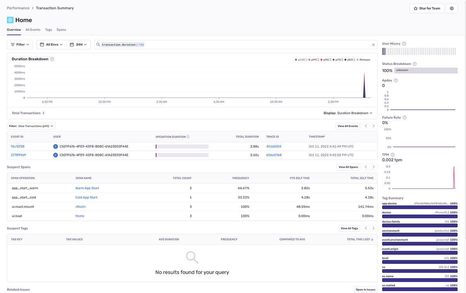The height and width of the screenshot is (293, 466).
Task: Toggle the p100() legend series
Action: click(x=301, y=60)
